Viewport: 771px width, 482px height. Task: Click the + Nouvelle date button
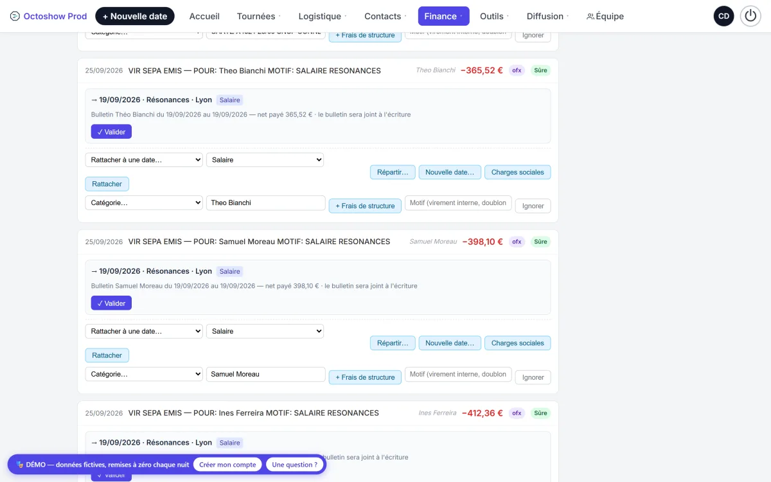[135, 16]
